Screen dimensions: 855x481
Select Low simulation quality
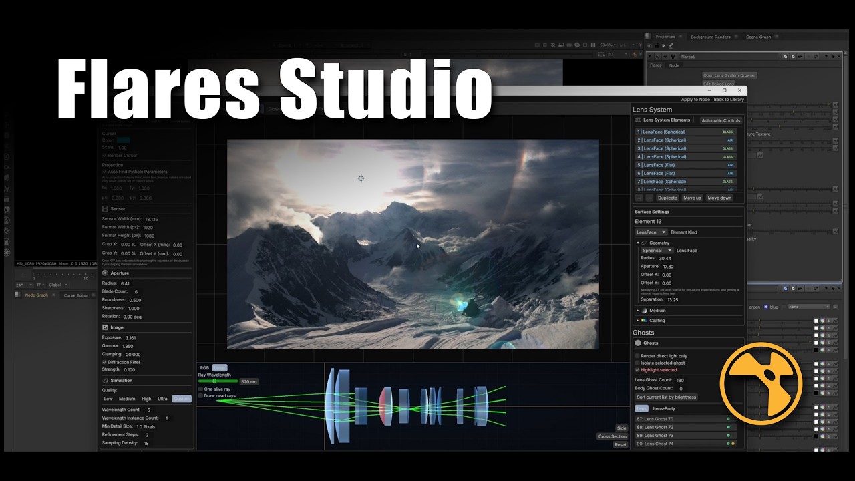[x=108, y=399]
